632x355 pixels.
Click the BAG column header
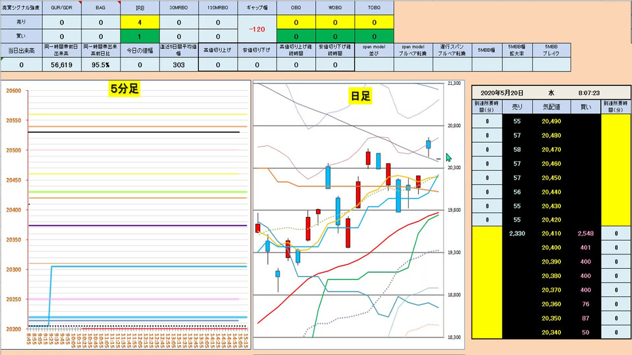(x=101, y=8)
